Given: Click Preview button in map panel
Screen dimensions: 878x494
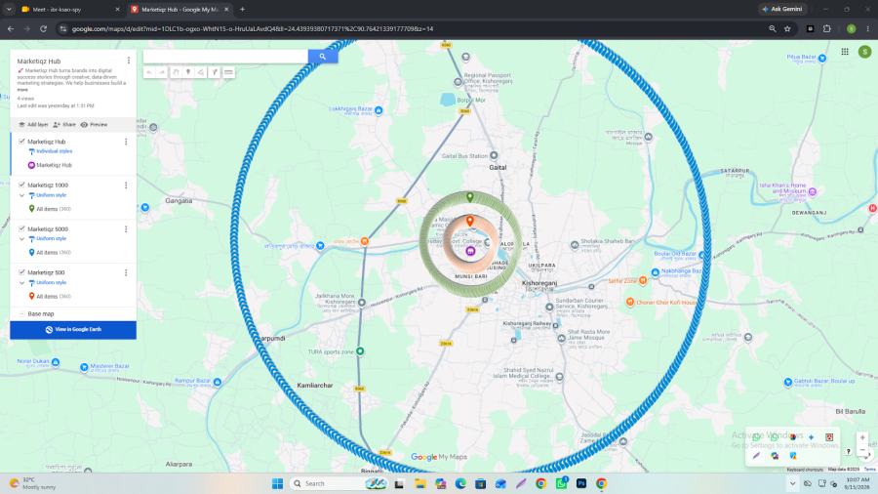Looking at the screenshot, I should pyautogui.click(x=94, y=124).
